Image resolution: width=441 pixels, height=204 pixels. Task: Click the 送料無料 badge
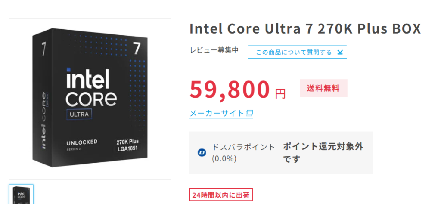[323, 88]
